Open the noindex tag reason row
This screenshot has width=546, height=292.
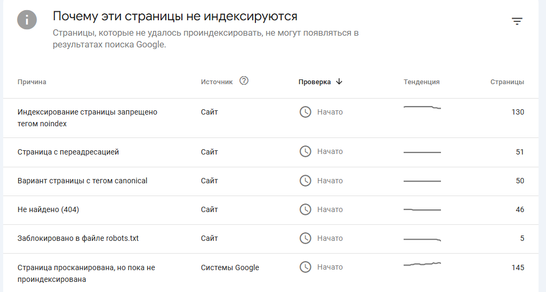pos(87,118)
